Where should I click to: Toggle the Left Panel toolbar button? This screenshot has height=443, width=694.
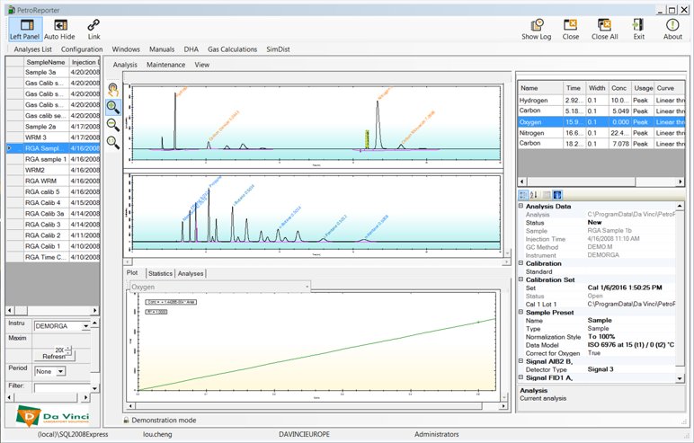(25, 30)
